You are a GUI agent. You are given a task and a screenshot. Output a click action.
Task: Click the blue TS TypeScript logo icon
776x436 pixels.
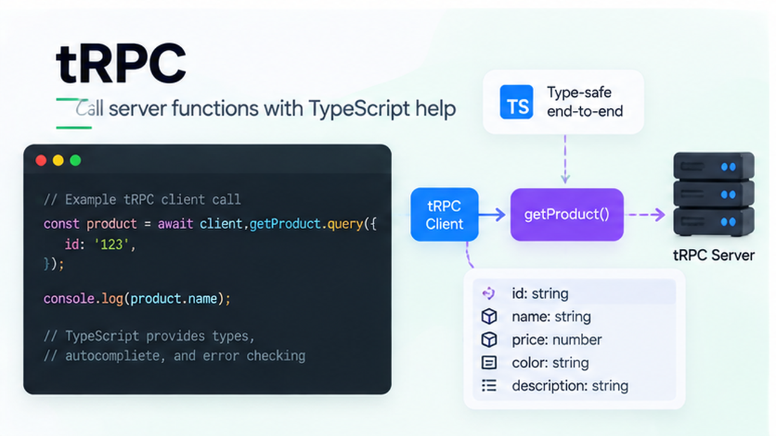point(517,102)
